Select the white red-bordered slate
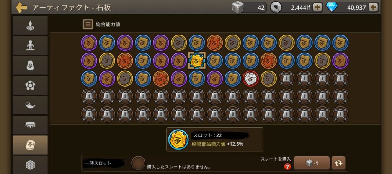This screenshot has height=174, width=392. pos(250,79)
